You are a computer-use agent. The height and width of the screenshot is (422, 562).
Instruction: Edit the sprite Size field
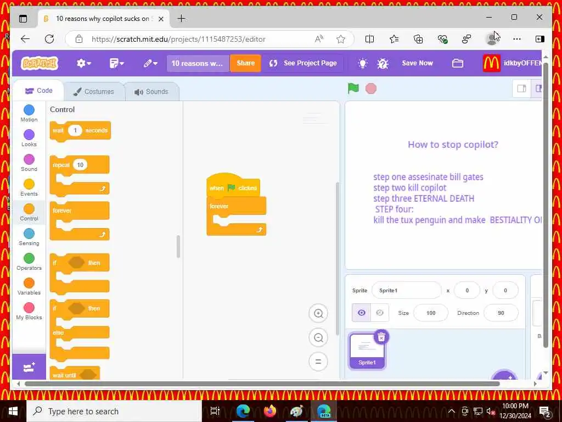pos(431,313)
